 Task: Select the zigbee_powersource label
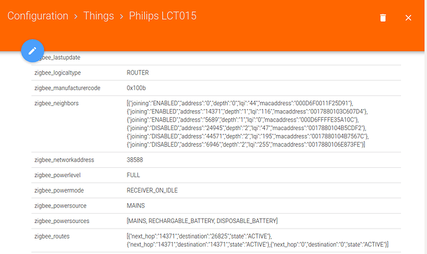(61, 206)
